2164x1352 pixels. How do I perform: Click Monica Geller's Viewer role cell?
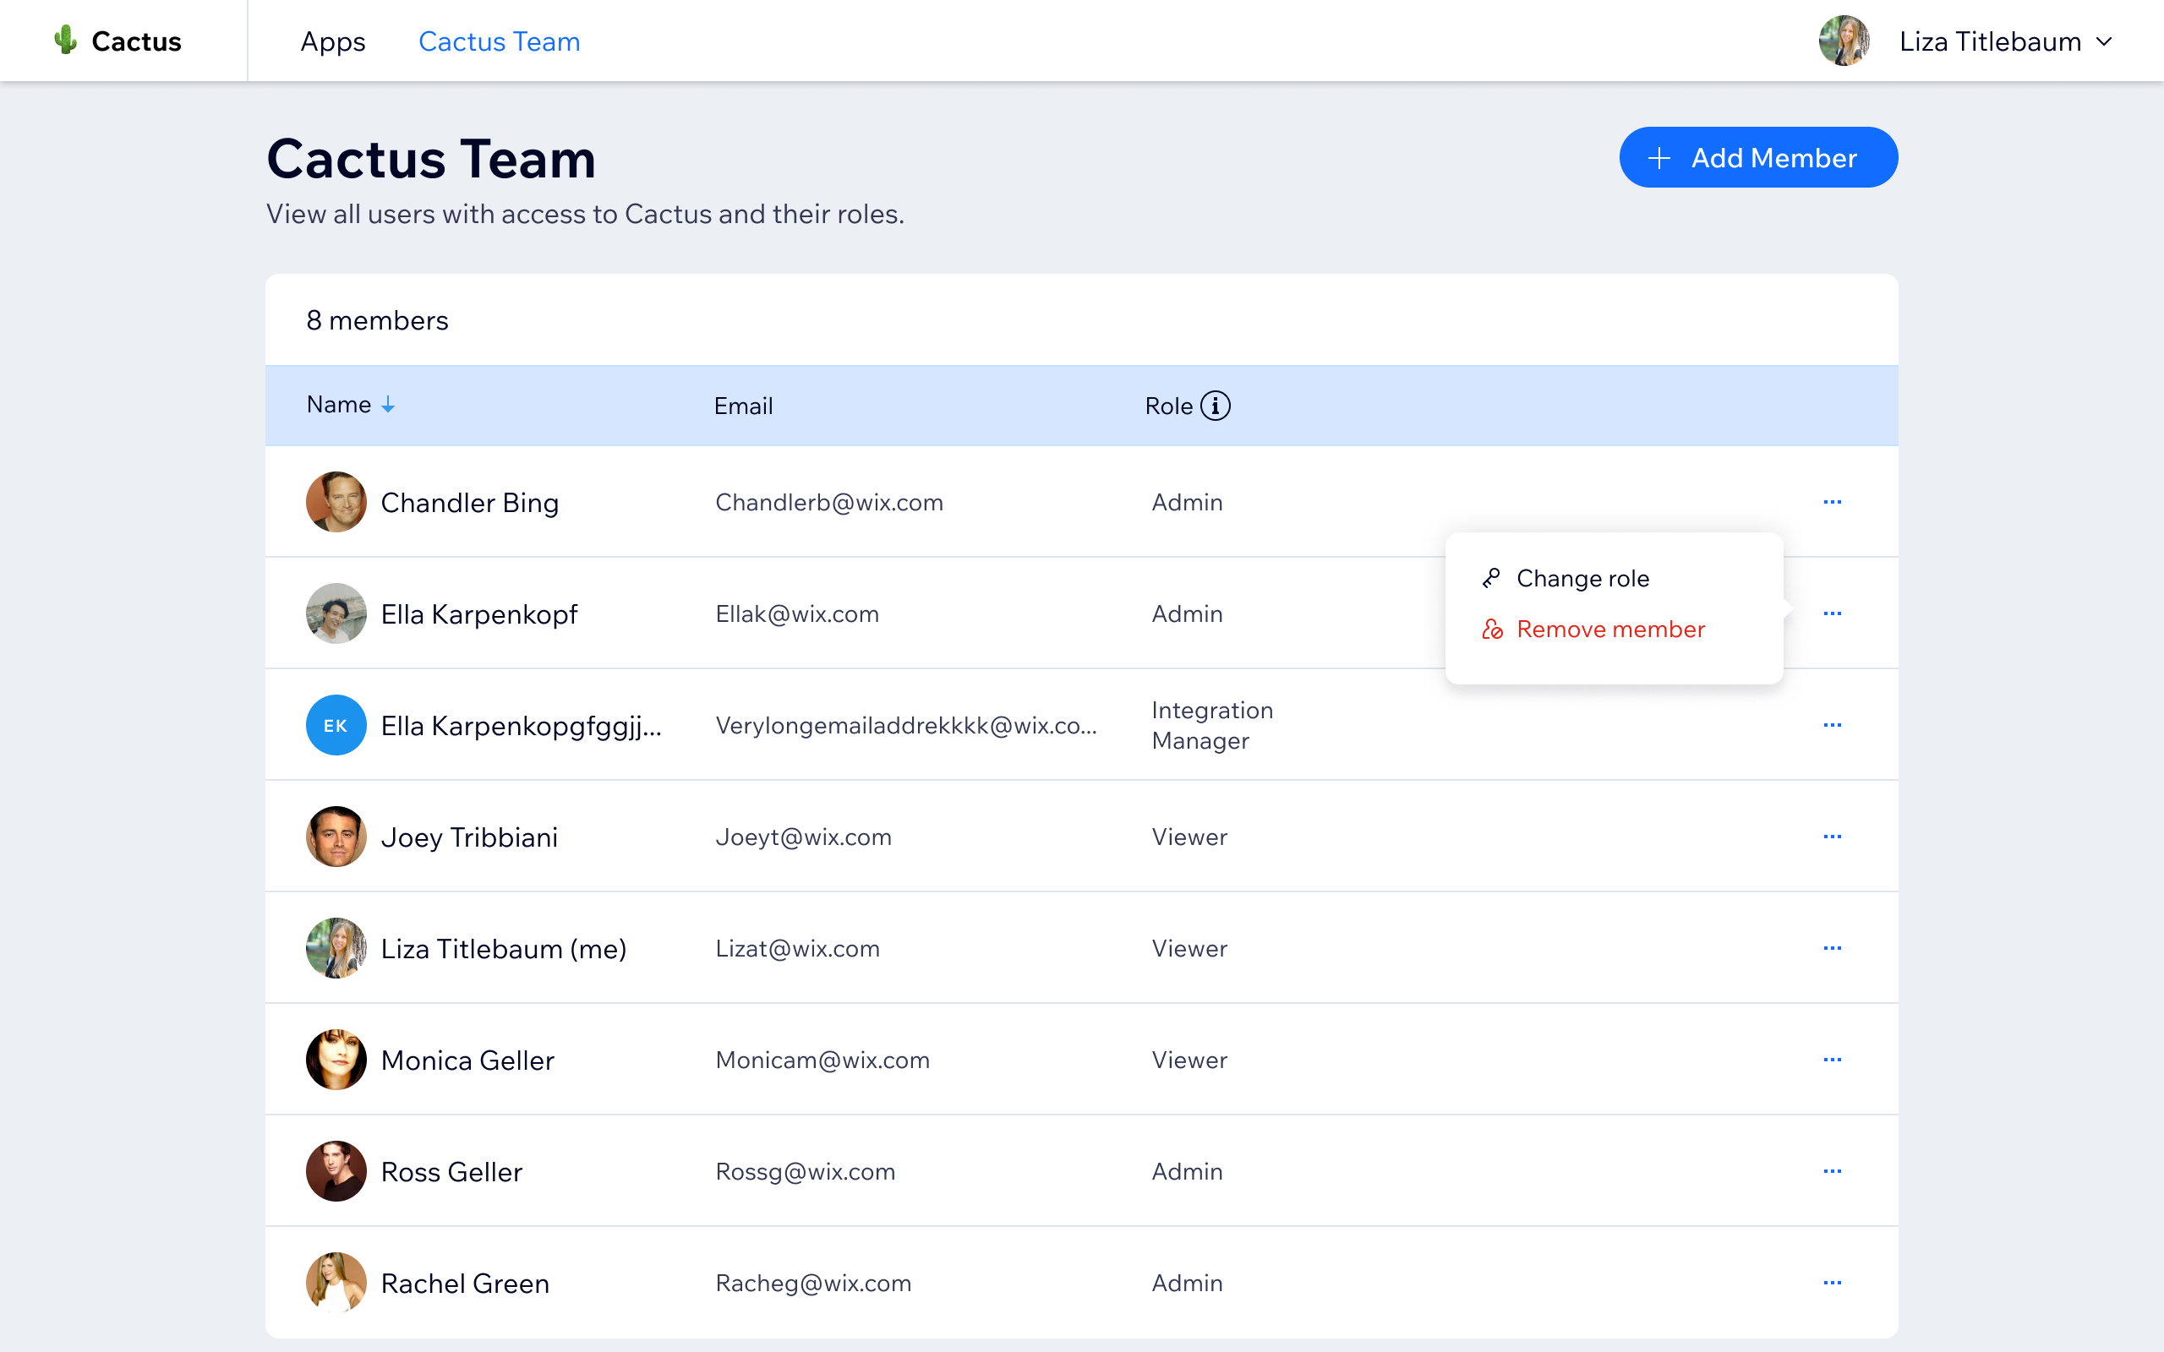1189,1060
